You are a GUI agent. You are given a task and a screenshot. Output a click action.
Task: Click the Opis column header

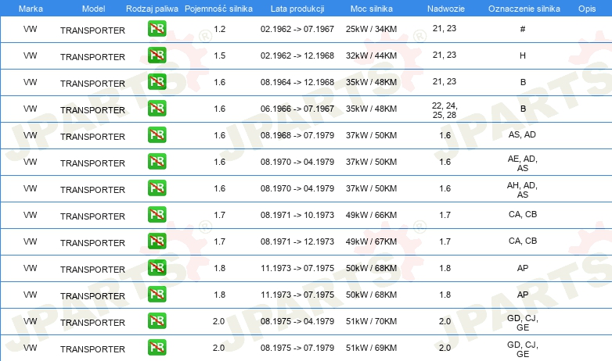tap(587, 9)
